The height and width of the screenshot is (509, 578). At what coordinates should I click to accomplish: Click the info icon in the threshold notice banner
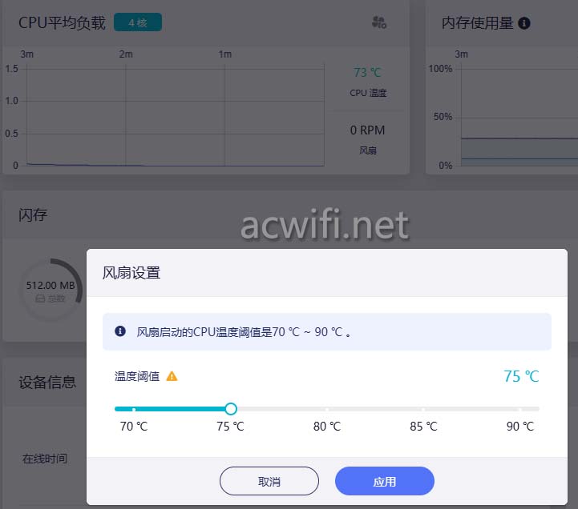coord(120,331)
